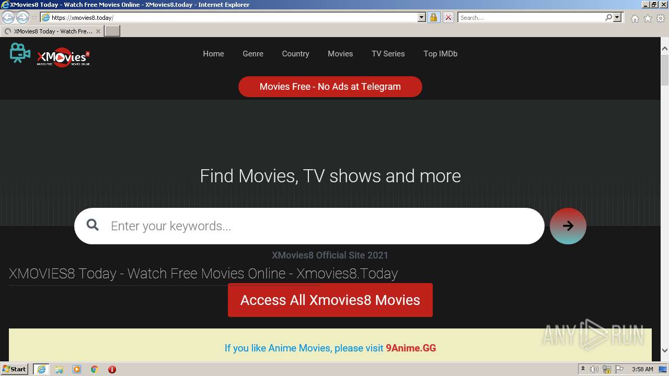Open the Movies menu item
Screen dimensions: 669x376
coord(340,54)
